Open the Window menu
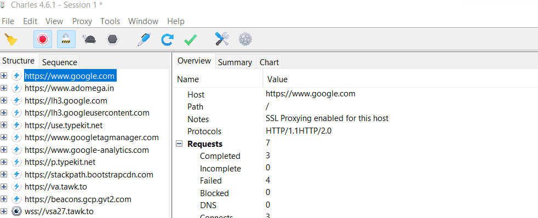Screen dimensions: 538x218 pyautogui.click(x=143, y=21)
